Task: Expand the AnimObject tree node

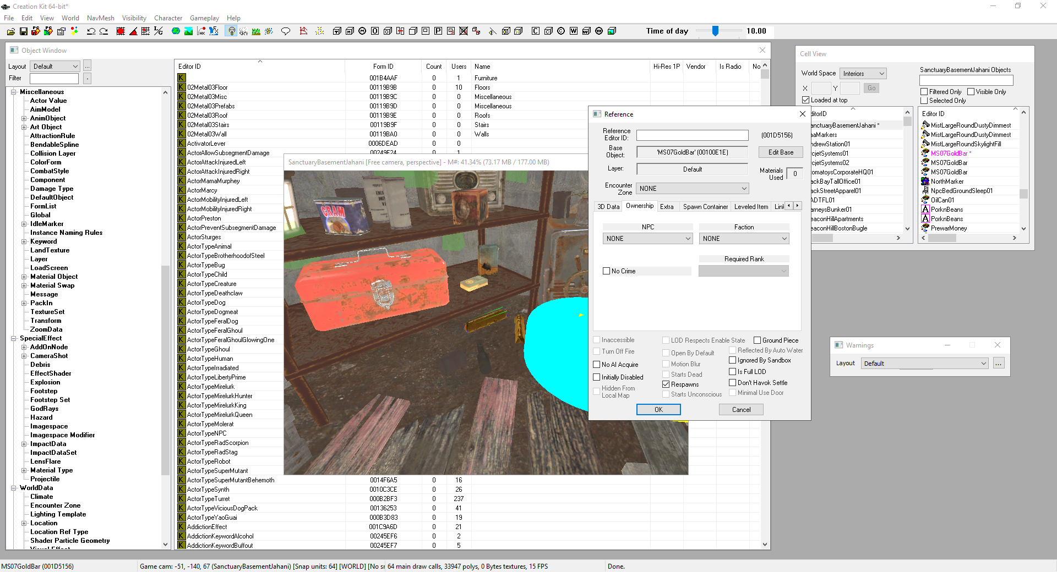Action: (x=24, y=118)
